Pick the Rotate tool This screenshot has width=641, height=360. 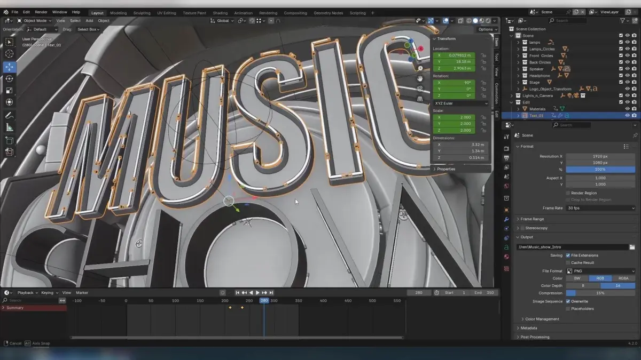pos(10,79)
